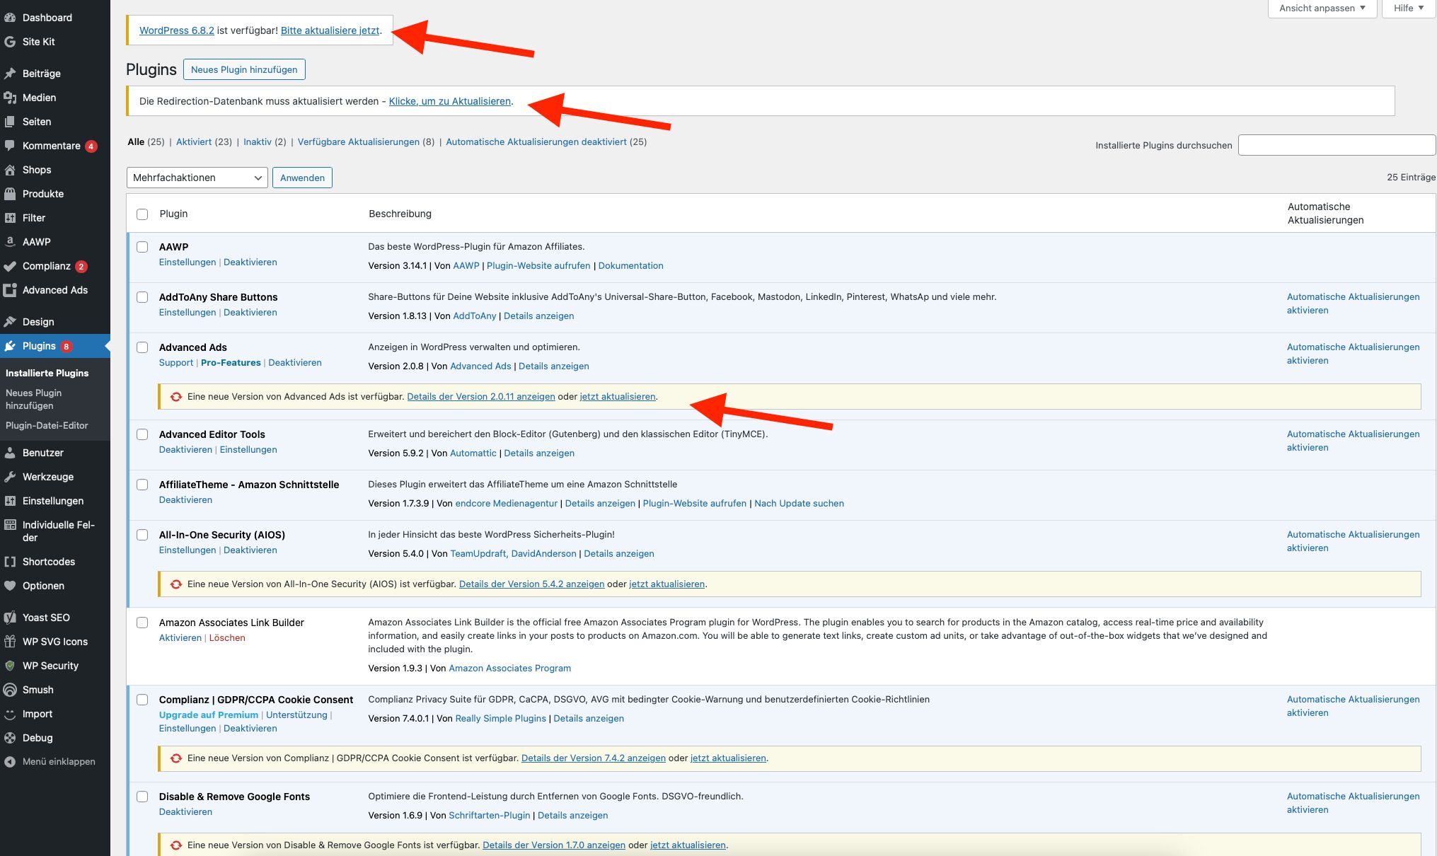This screenshot has height=856, width=1437.
Task: Tick the Advanced Ads plugin checkbox
Action: (x=142, y=347)
